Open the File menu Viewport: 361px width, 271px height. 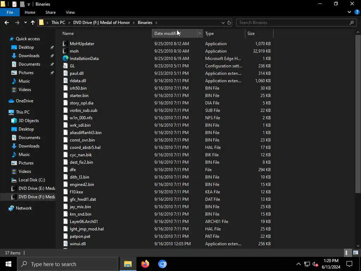pyautogui.click(x=10, y=12)
